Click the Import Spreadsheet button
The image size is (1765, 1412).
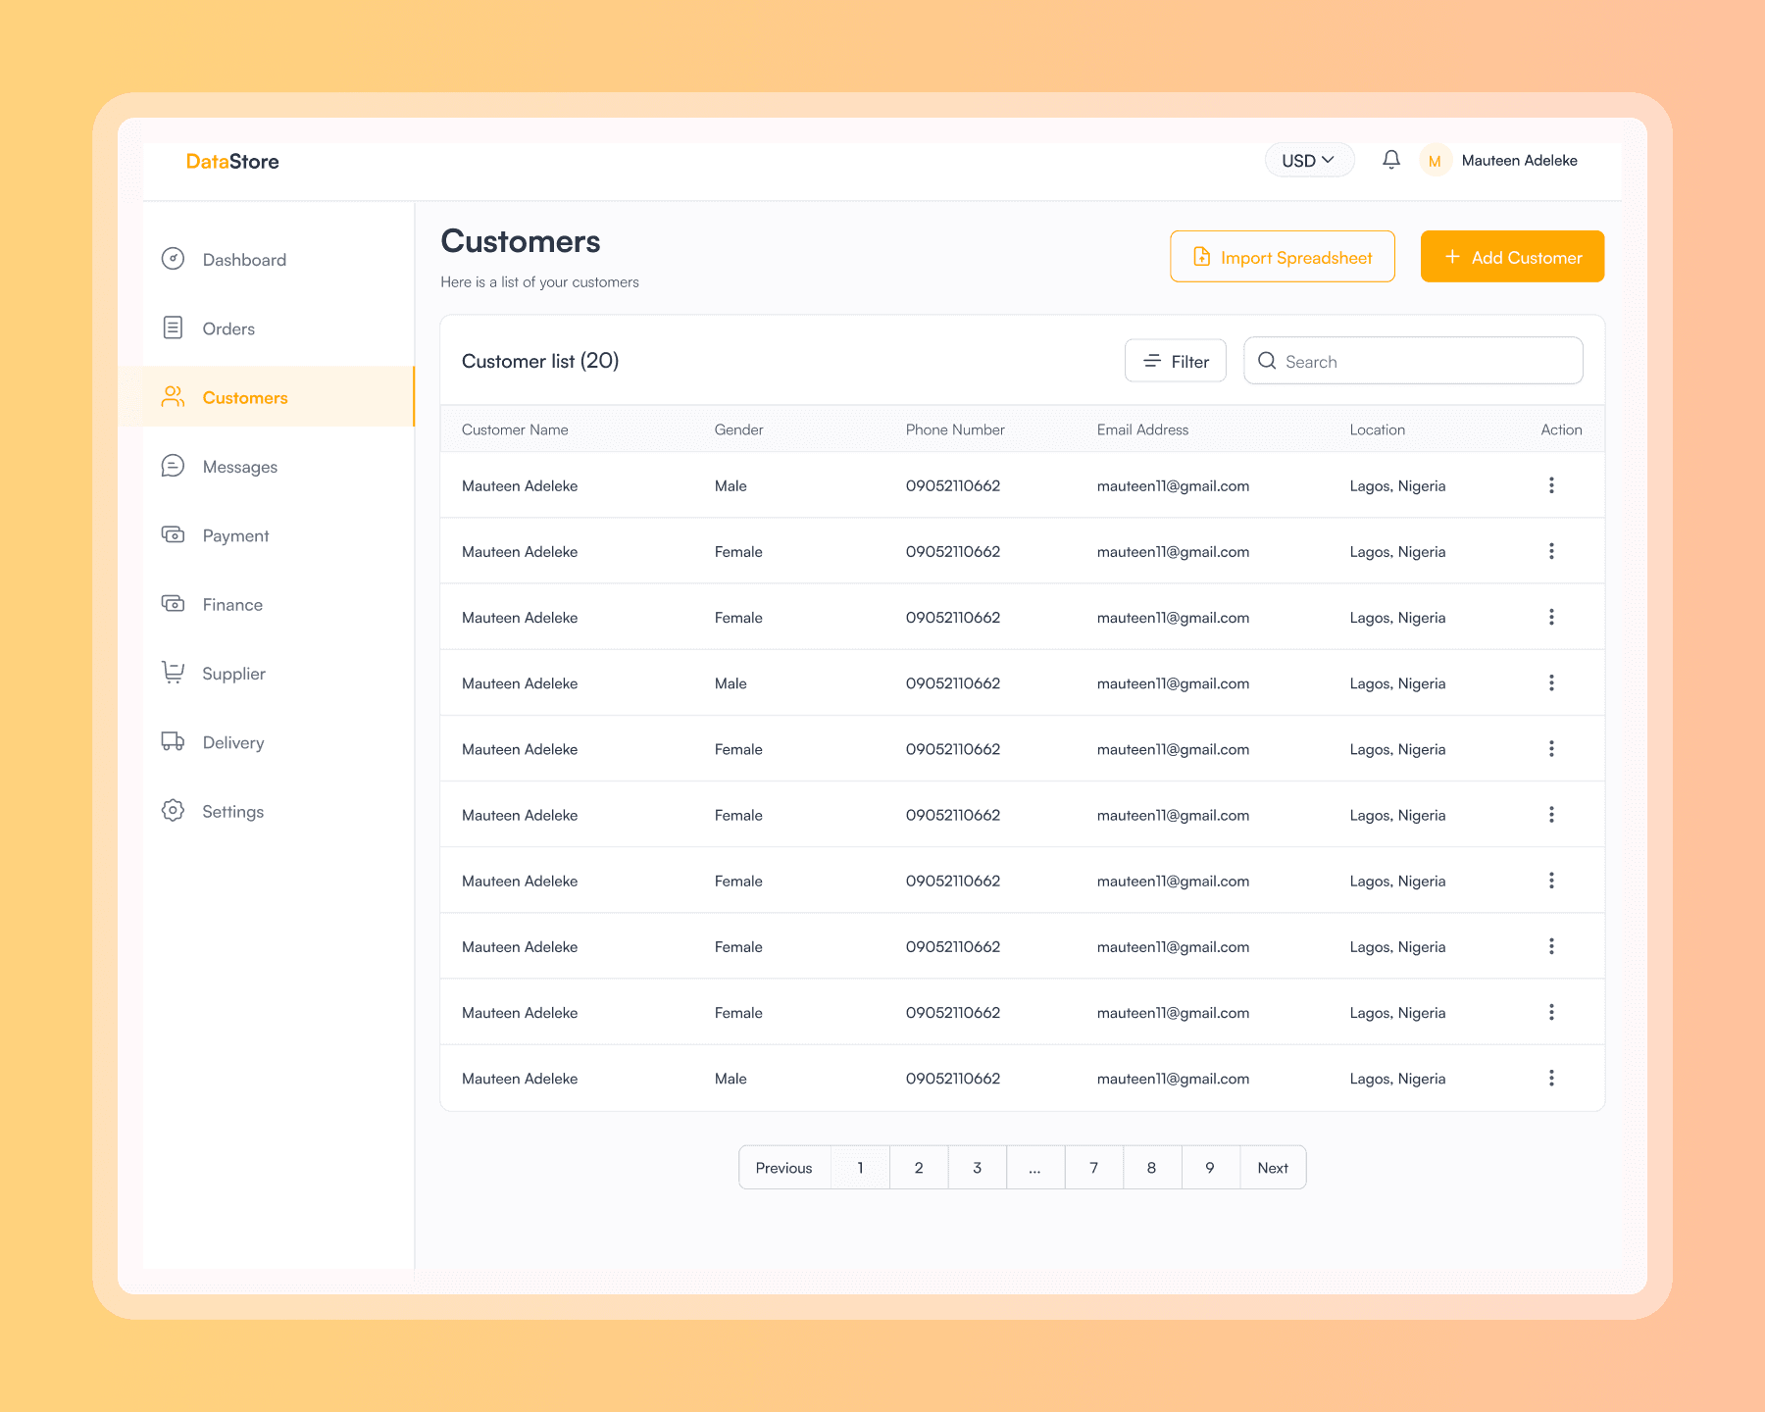(1282, 256)
